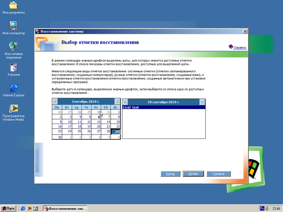Close the Восстановление системы window
Screen dimensions: 283x212
[x=245, y=31]
